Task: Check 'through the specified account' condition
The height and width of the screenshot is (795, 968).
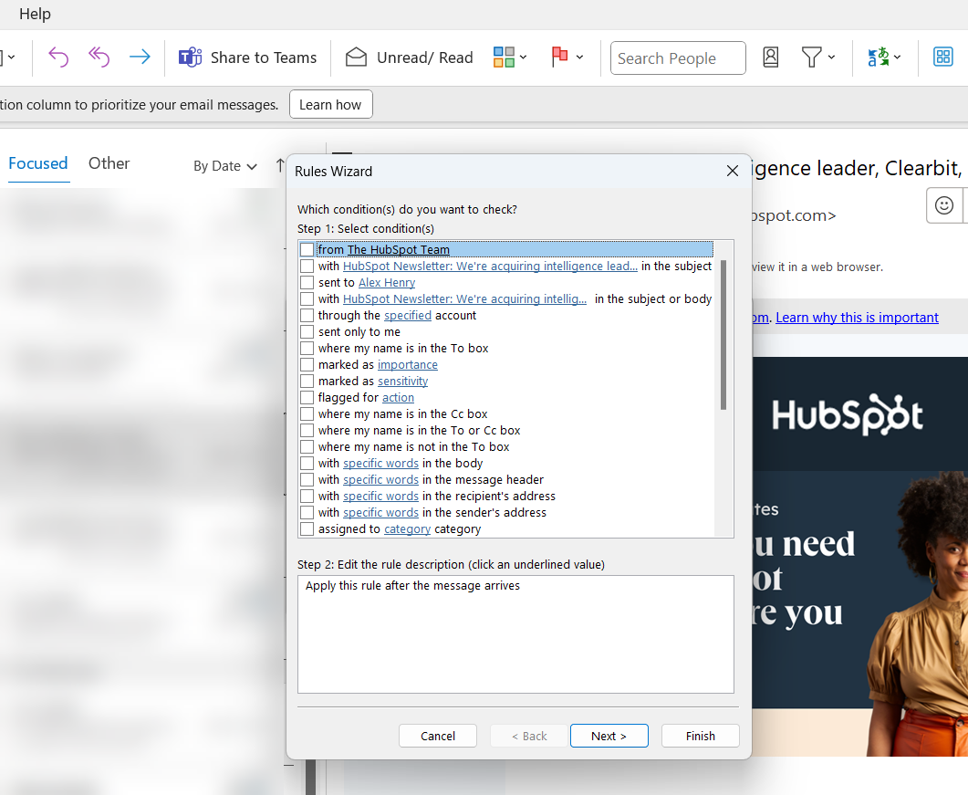Action: coord(307,316)
